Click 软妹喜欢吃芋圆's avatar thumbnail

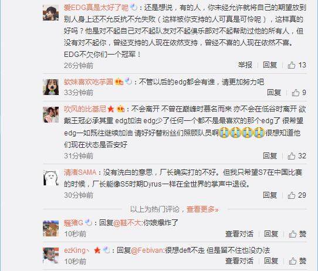click(x=50, y=87)
